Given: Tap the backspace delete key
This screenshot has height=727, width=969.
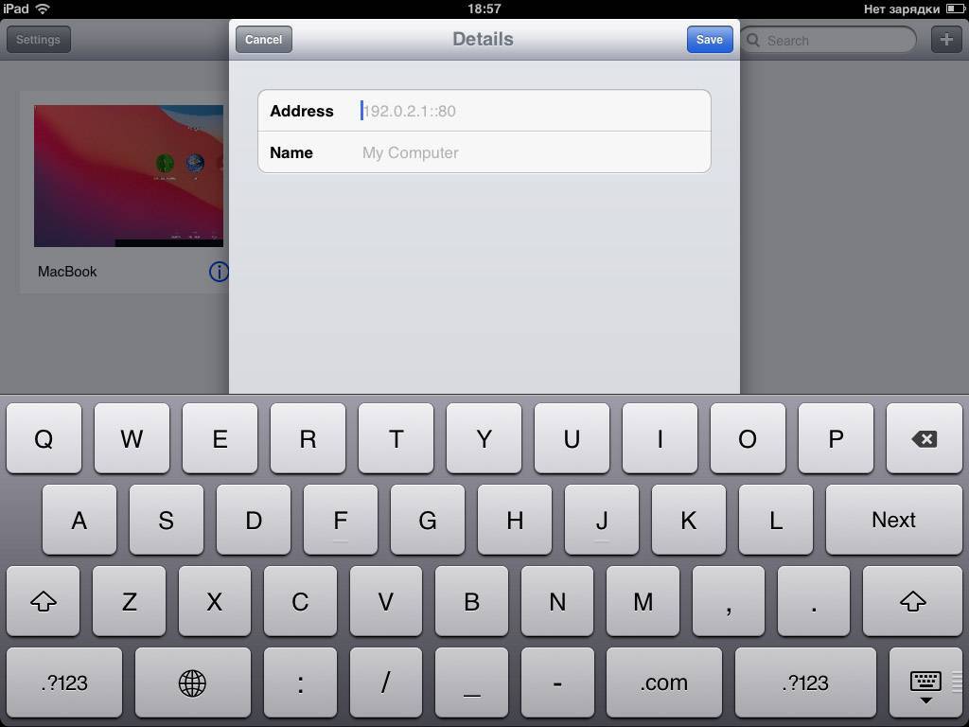Looking at the screenshot, I should 924,439.
